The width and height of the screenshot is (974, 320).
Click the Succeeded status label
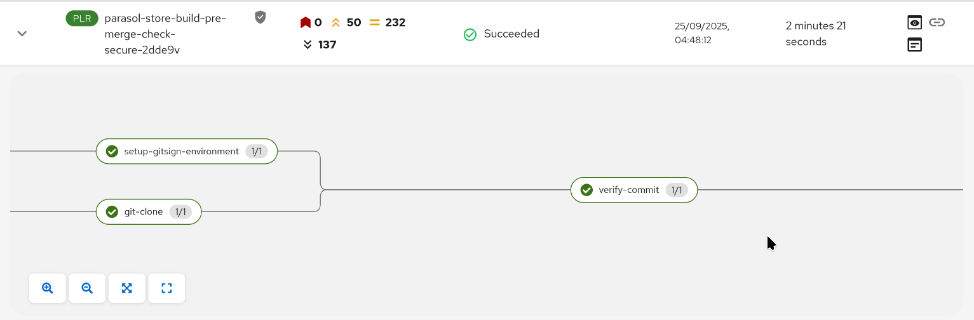pyautogui.click(x=511, y=34)
